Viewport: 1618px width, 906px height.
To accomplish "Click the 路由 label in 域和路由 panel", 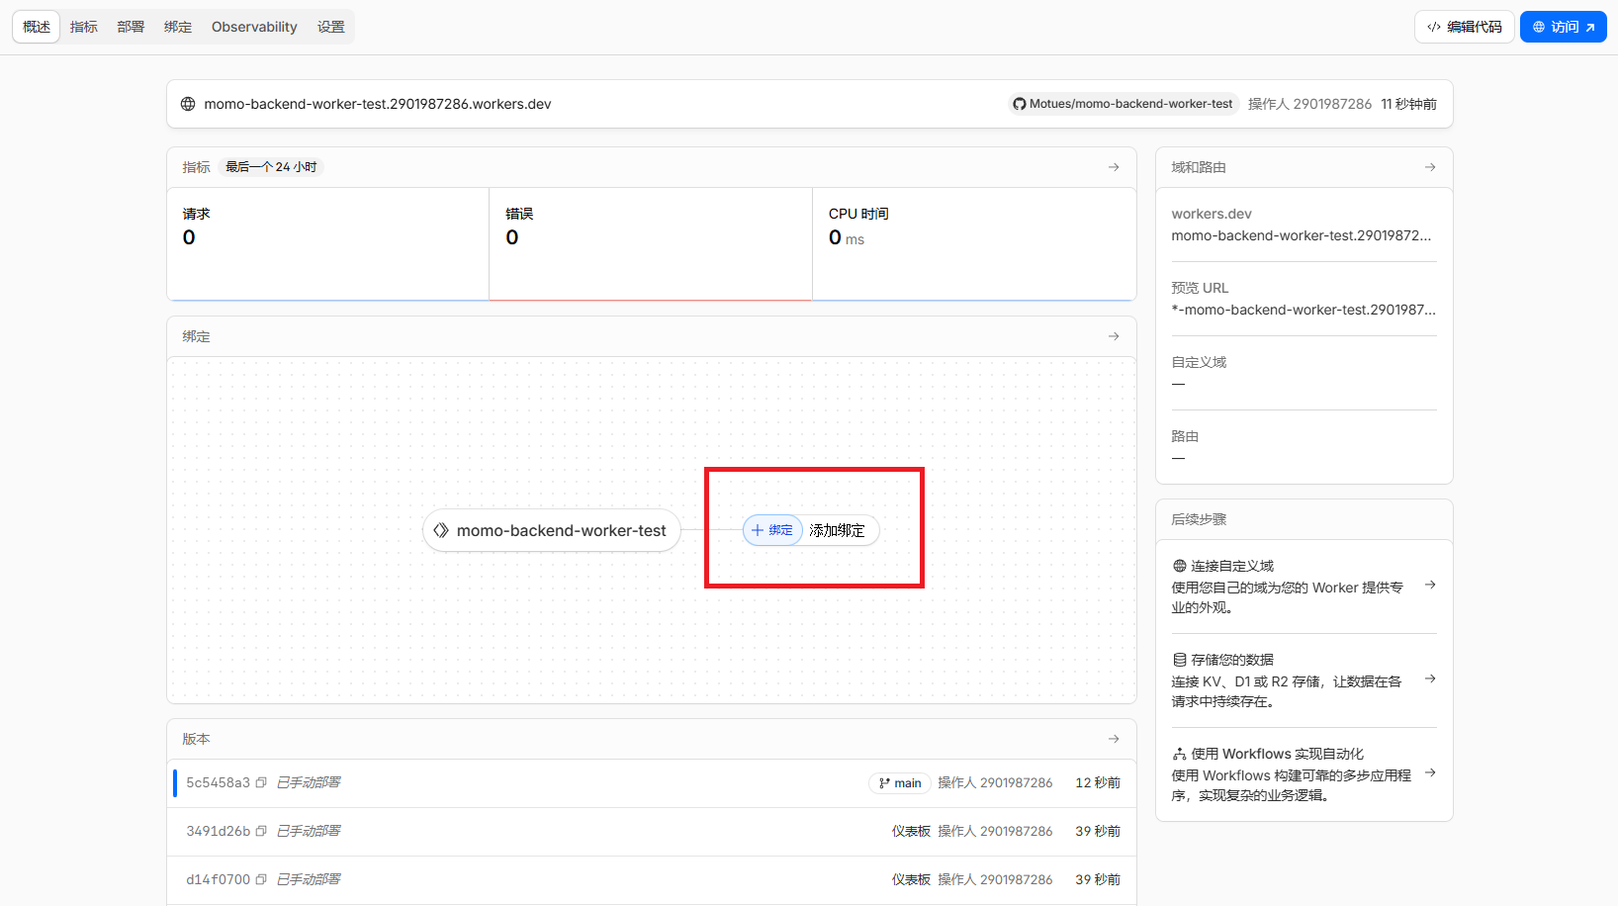I will 1185,436.
